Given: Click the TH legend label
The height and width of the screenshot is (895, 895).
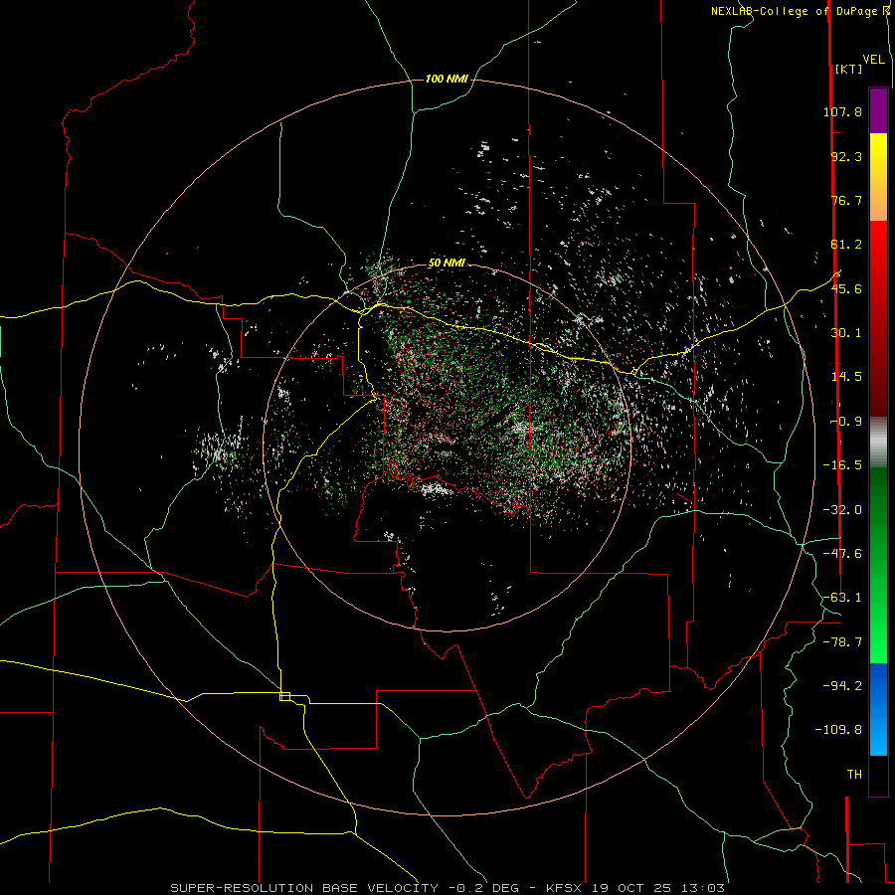Looking at the screenshot, I should tap(854, 774).
